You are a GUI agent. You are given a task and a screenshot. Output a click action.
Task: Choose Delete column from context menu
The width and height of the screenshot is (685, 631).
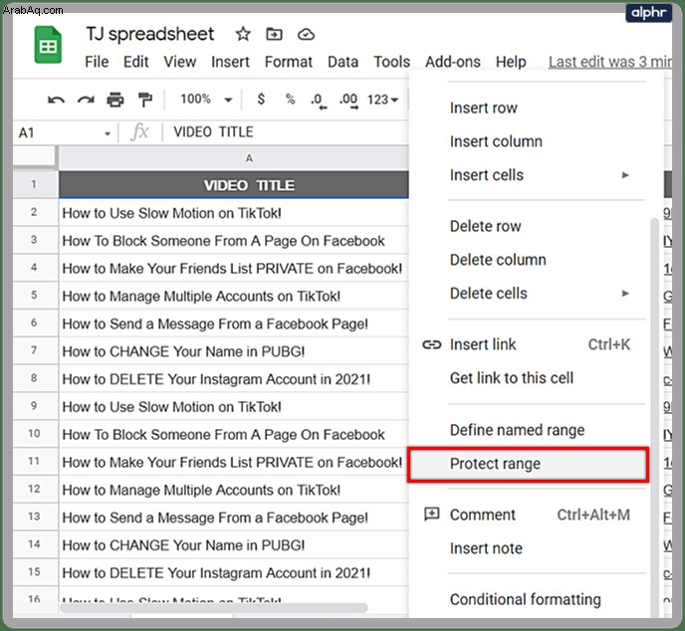[528, 260]
